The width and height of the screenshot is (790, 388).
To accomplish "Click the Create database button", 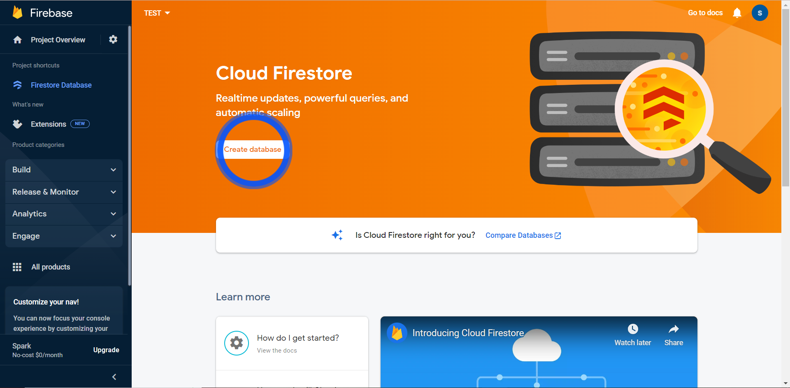I will [253, 149].
